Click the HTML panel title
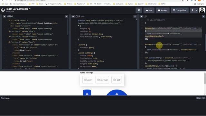 10,16
